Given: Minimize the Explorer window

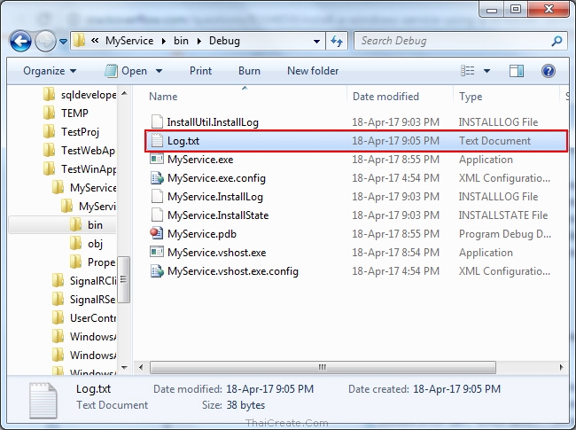Looking at the screenshot, I should [492, 10].
